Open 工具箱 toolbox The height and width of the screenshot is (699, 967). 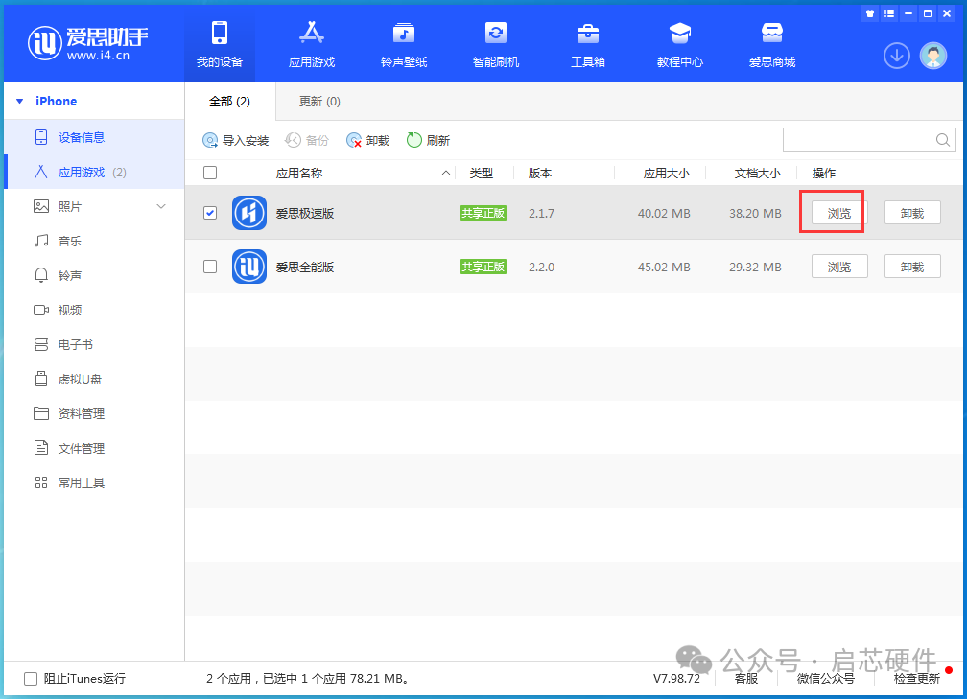588,44
